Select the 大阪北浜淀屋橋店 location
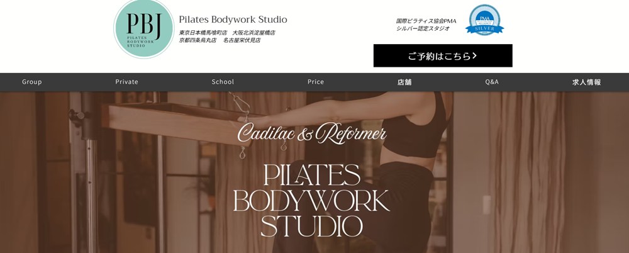 tap(254, 33)
